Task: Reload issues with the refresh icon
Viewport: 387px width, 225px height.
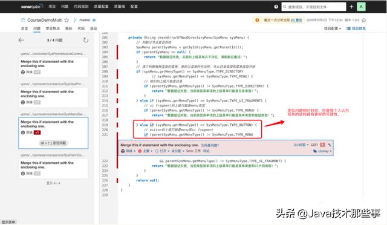Action: (86, 40)
